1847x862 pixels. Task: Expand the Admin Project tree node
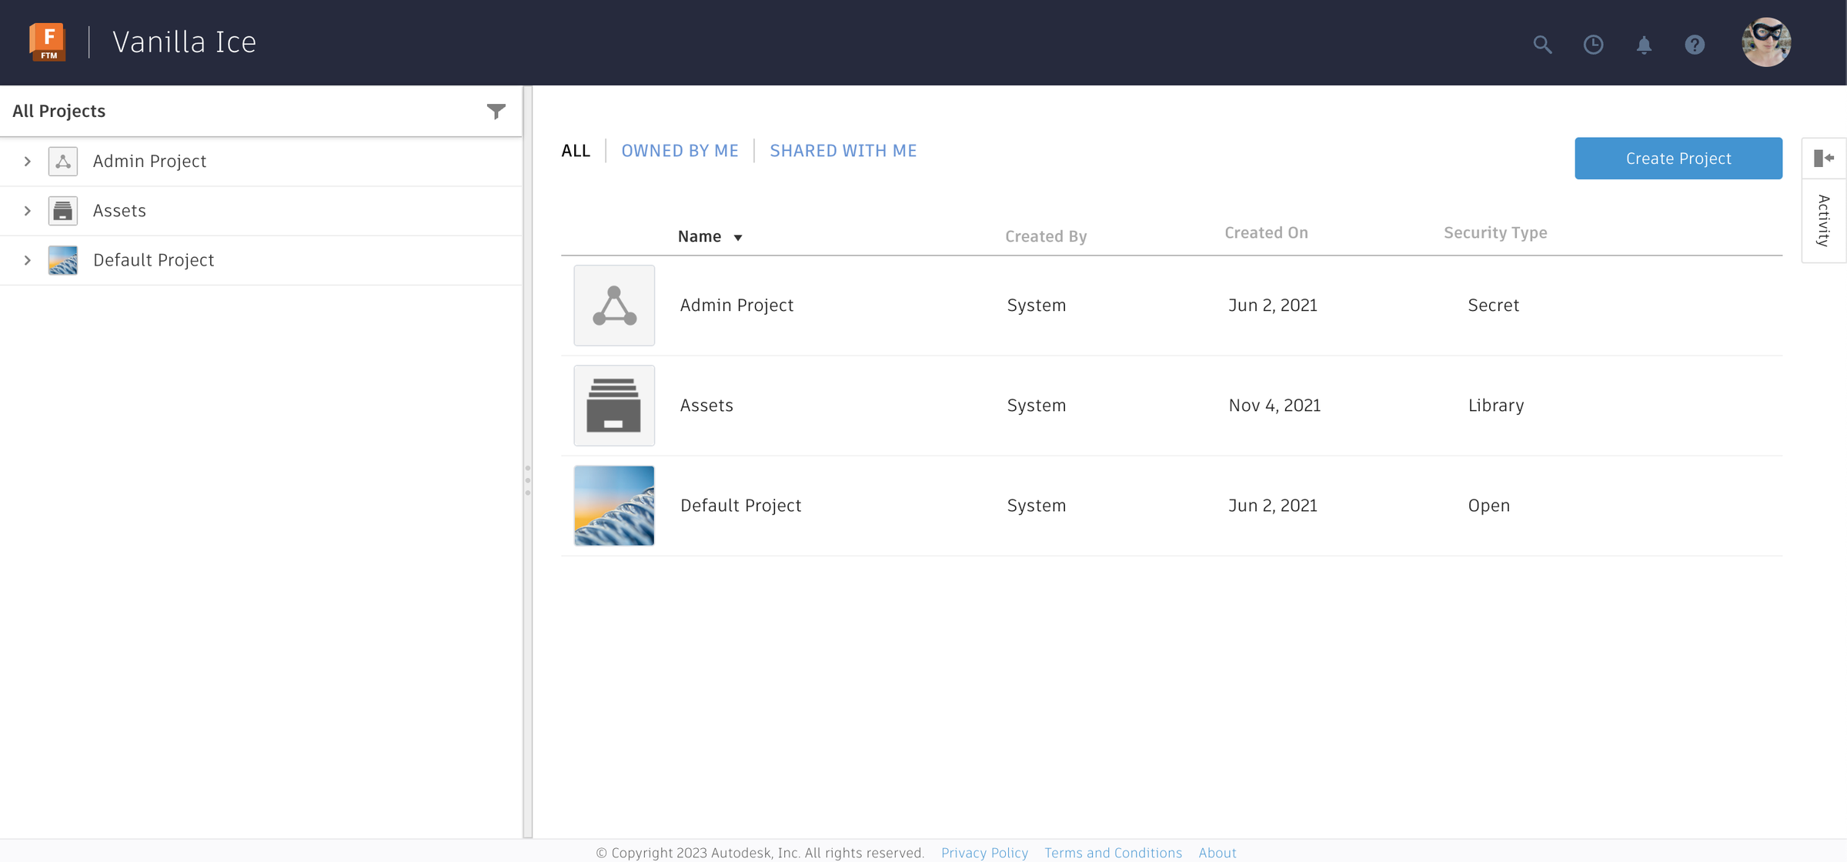click(x=28, y=161)
